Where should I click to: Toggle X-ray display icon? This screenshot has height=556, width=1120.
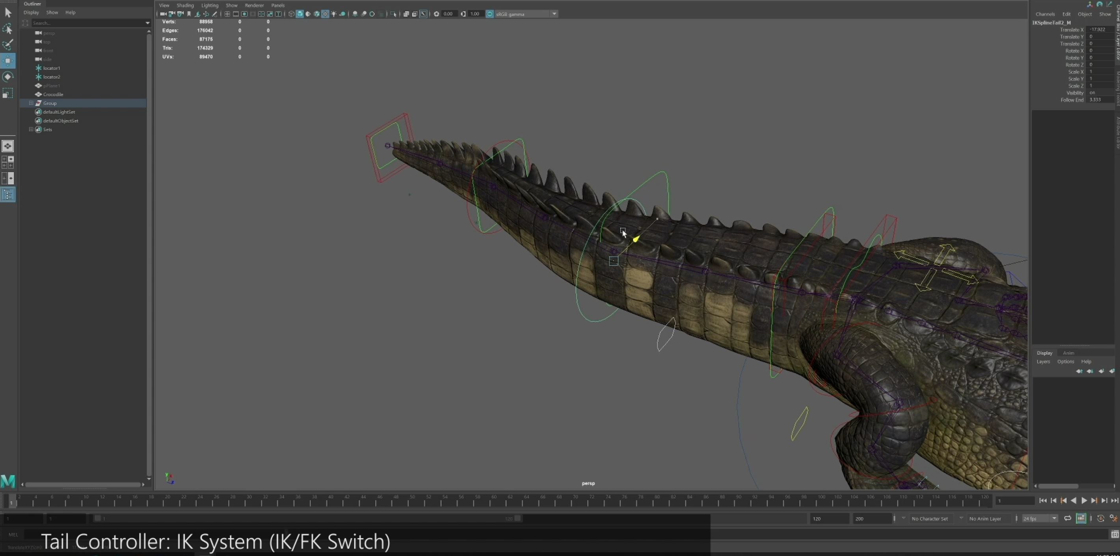click(x=406, y=14)
